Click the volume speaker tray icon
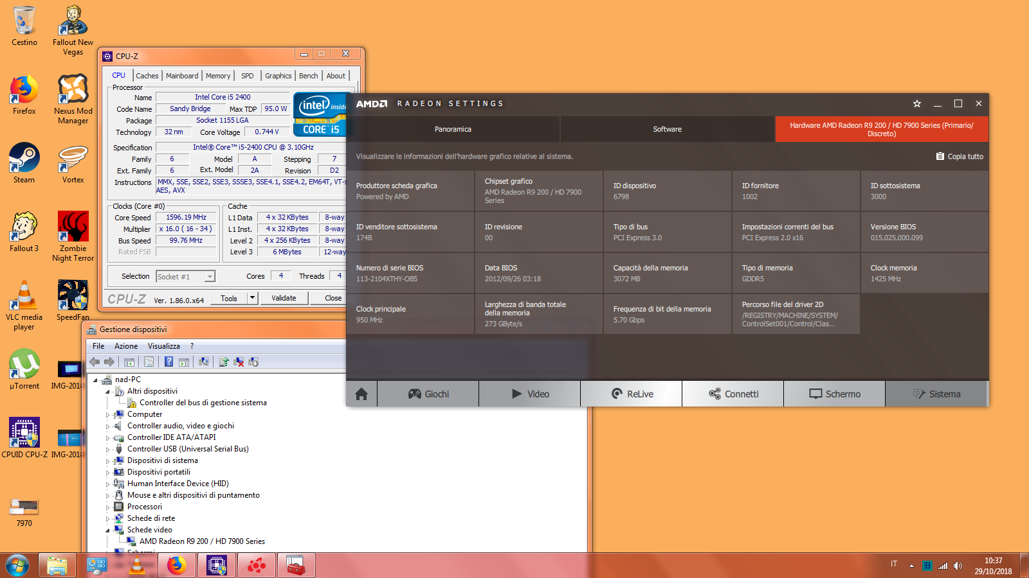The width and height of the screenshot is (1029, 578). click(958, 566)
